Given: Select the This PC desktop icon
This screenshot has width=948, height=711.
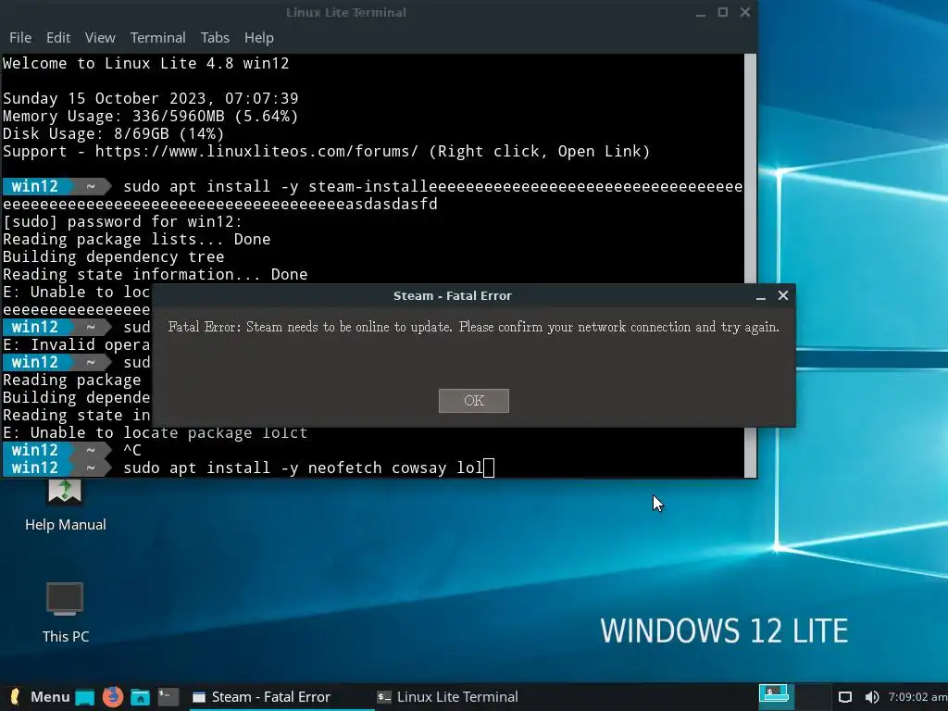Looking at the screenshot, I should pos(66,612).
